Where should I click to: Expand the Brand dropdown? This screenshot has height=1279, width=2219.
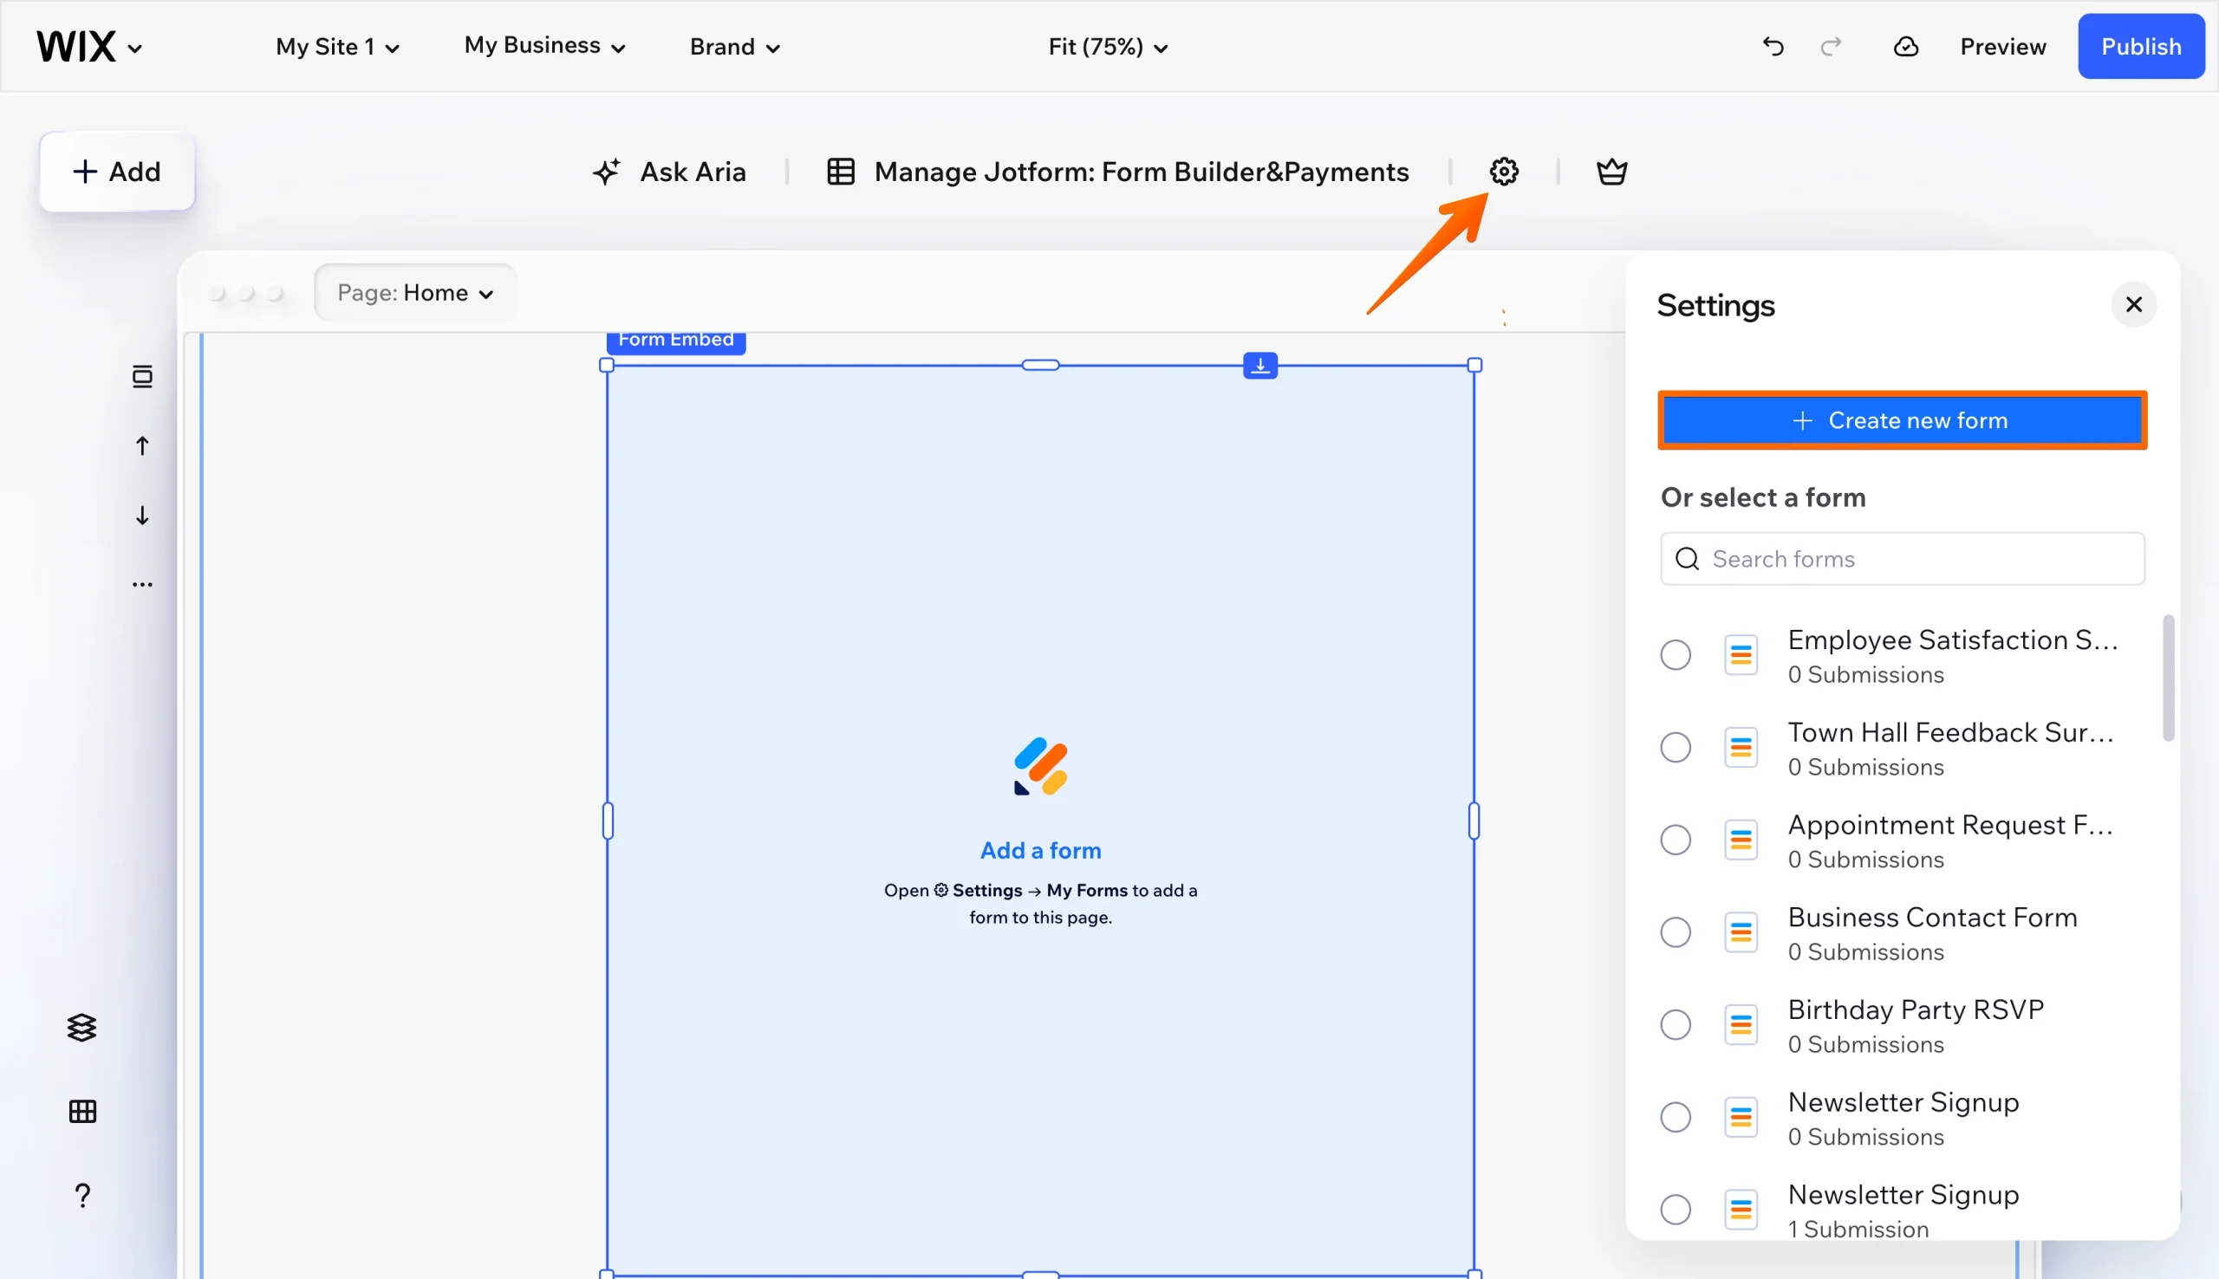[x=734, y=47]
